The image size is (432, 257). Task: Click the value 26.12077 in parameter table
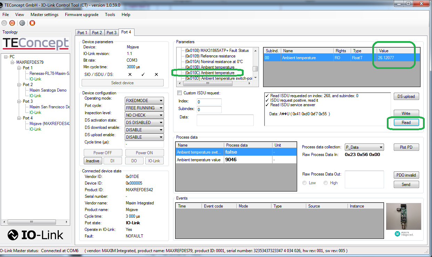(386, 58)
